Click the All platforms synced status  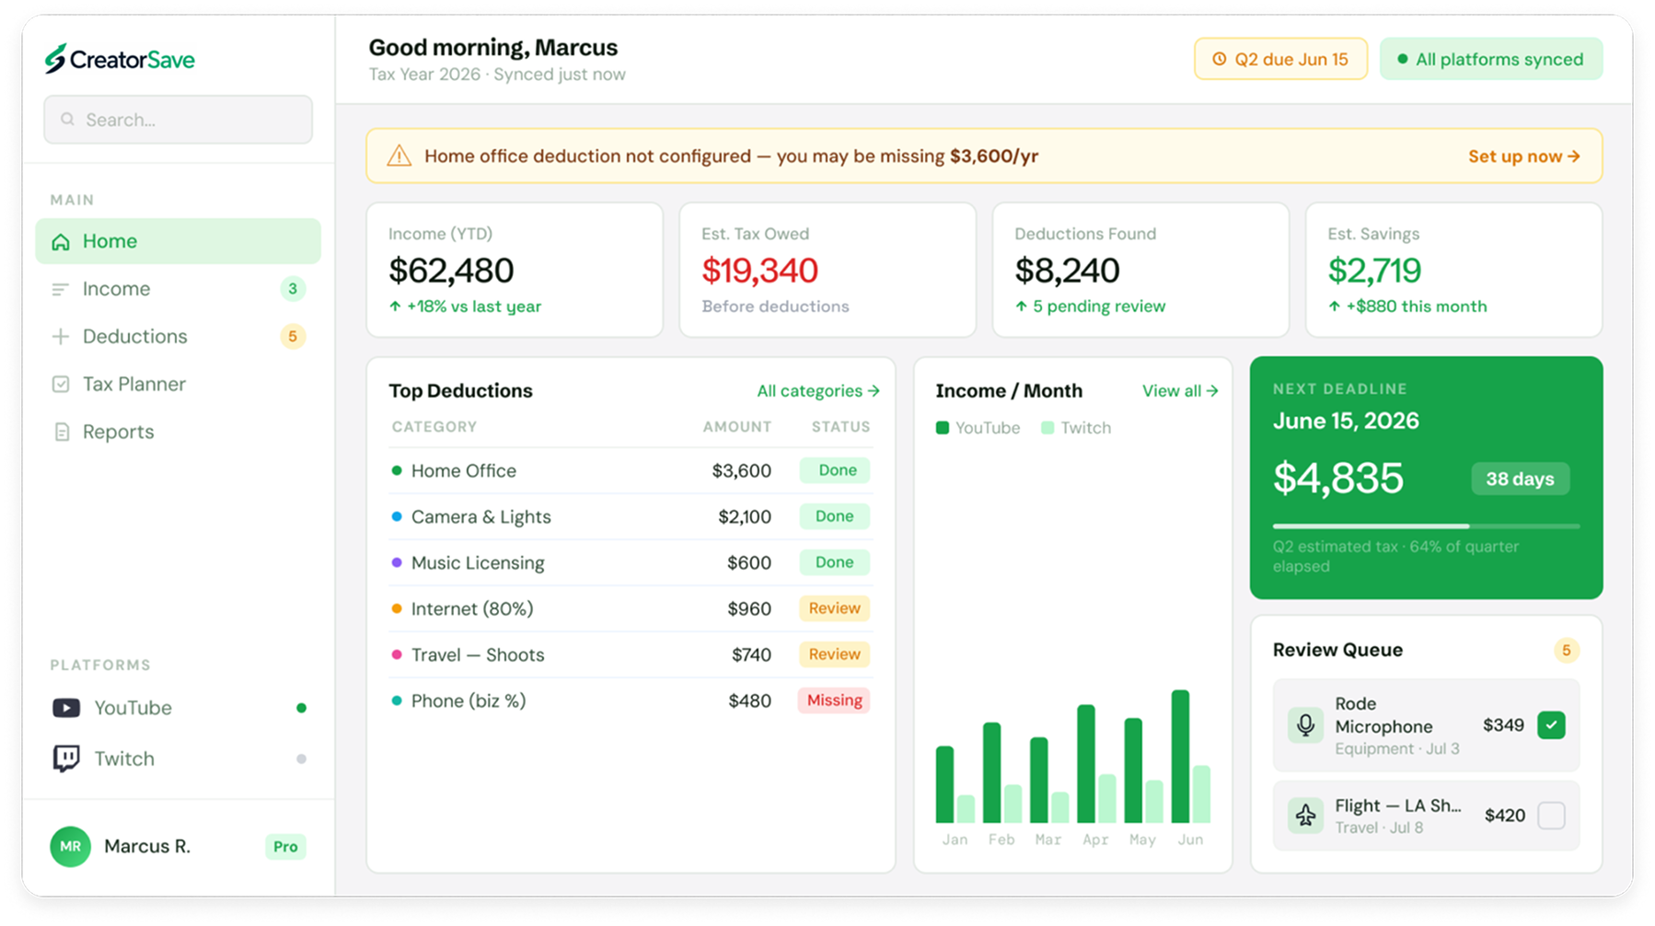pyautogui.click(x=1491, y=58)
